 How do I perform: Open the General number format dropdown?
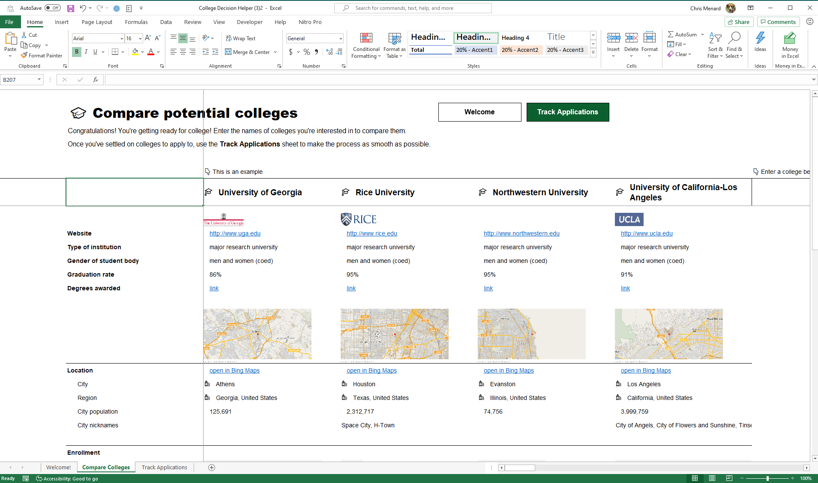(x=341, y=39)
